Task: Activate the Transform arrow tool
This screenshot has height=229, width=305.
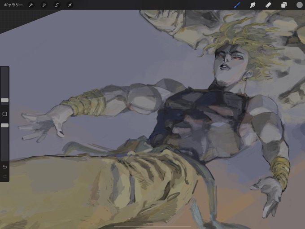Action: pyautogui.click(x=70, y=5)
